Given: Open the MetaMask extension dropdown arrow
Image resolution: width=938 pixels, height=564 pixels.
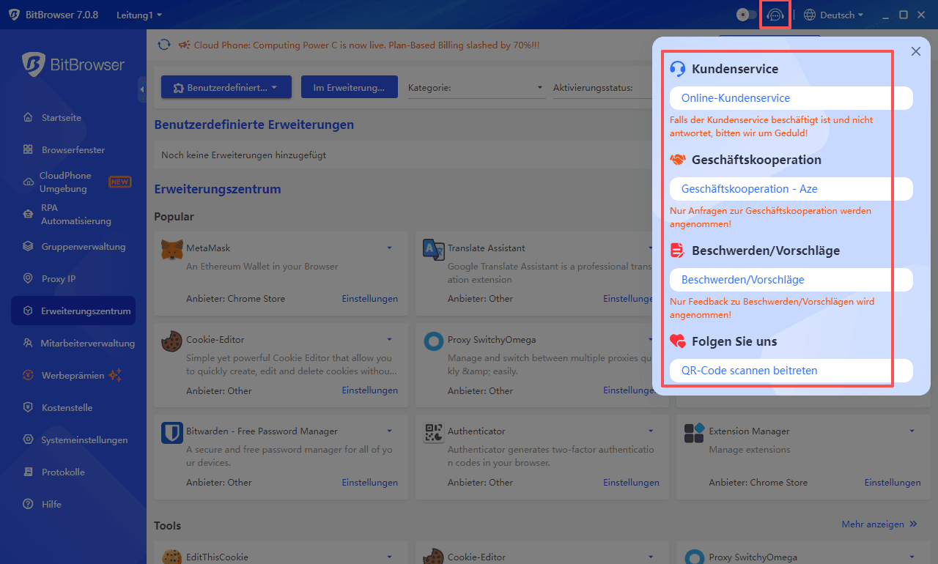Looking at the screenshot, I should tap(389, 248).
